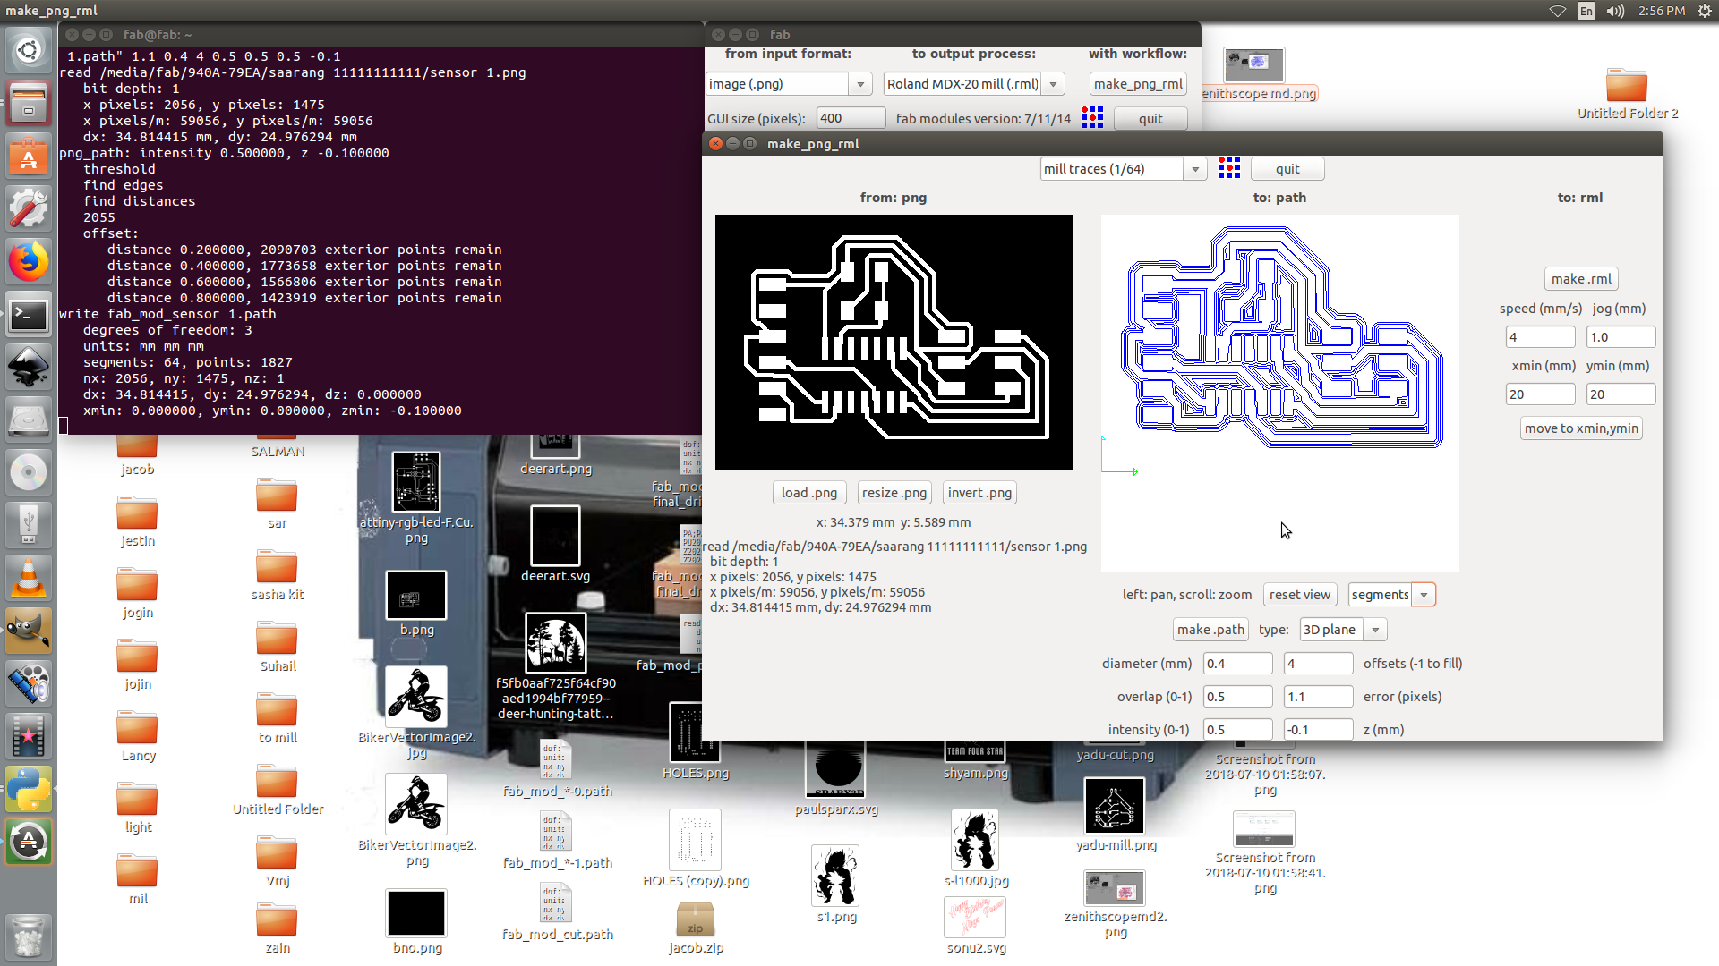Open Software Updater dock icon
Viewport: 1719px width, 966px height.
(29, 842)
